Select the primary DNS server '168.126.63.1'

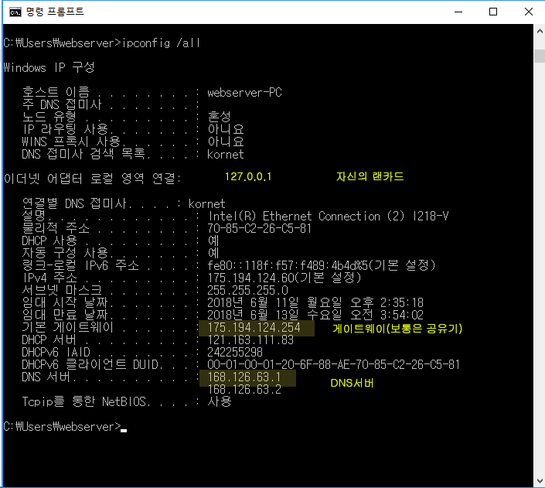[244, 377]
